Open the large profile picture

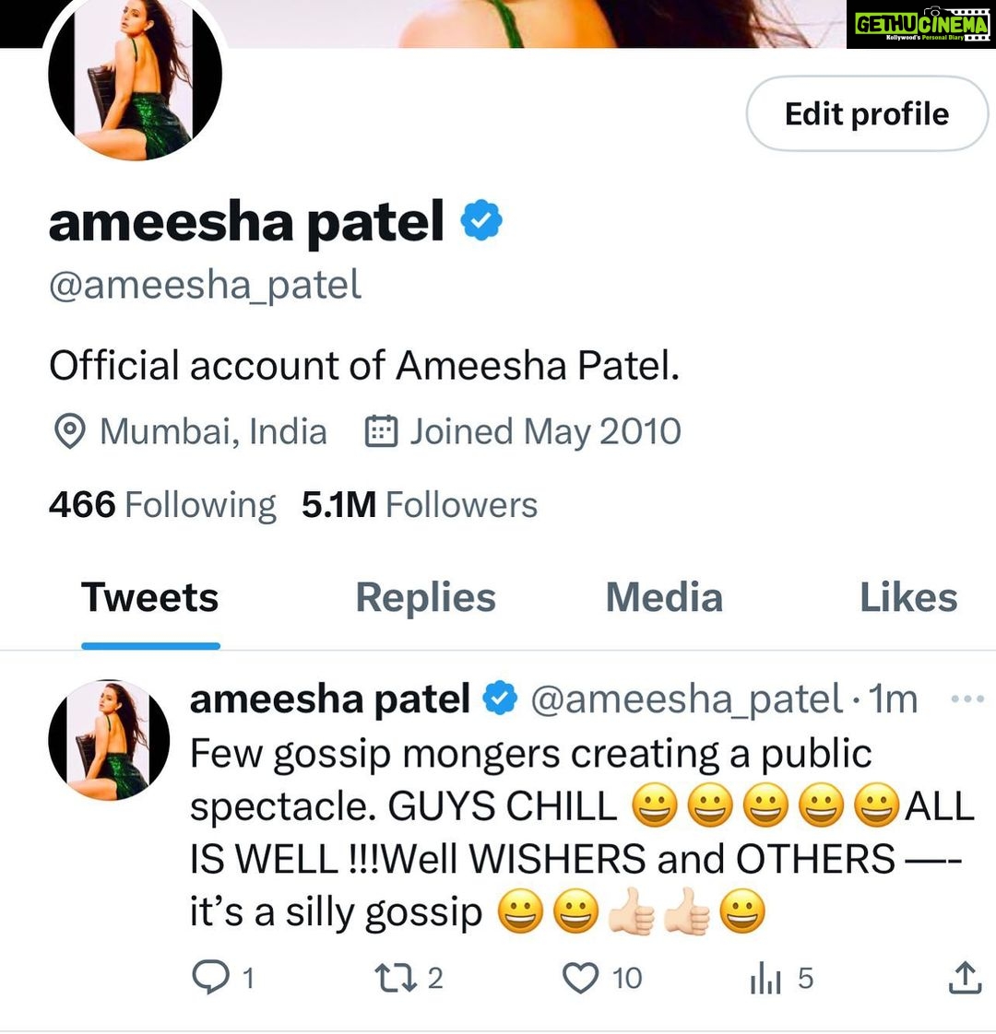click(x=136, y=74)
